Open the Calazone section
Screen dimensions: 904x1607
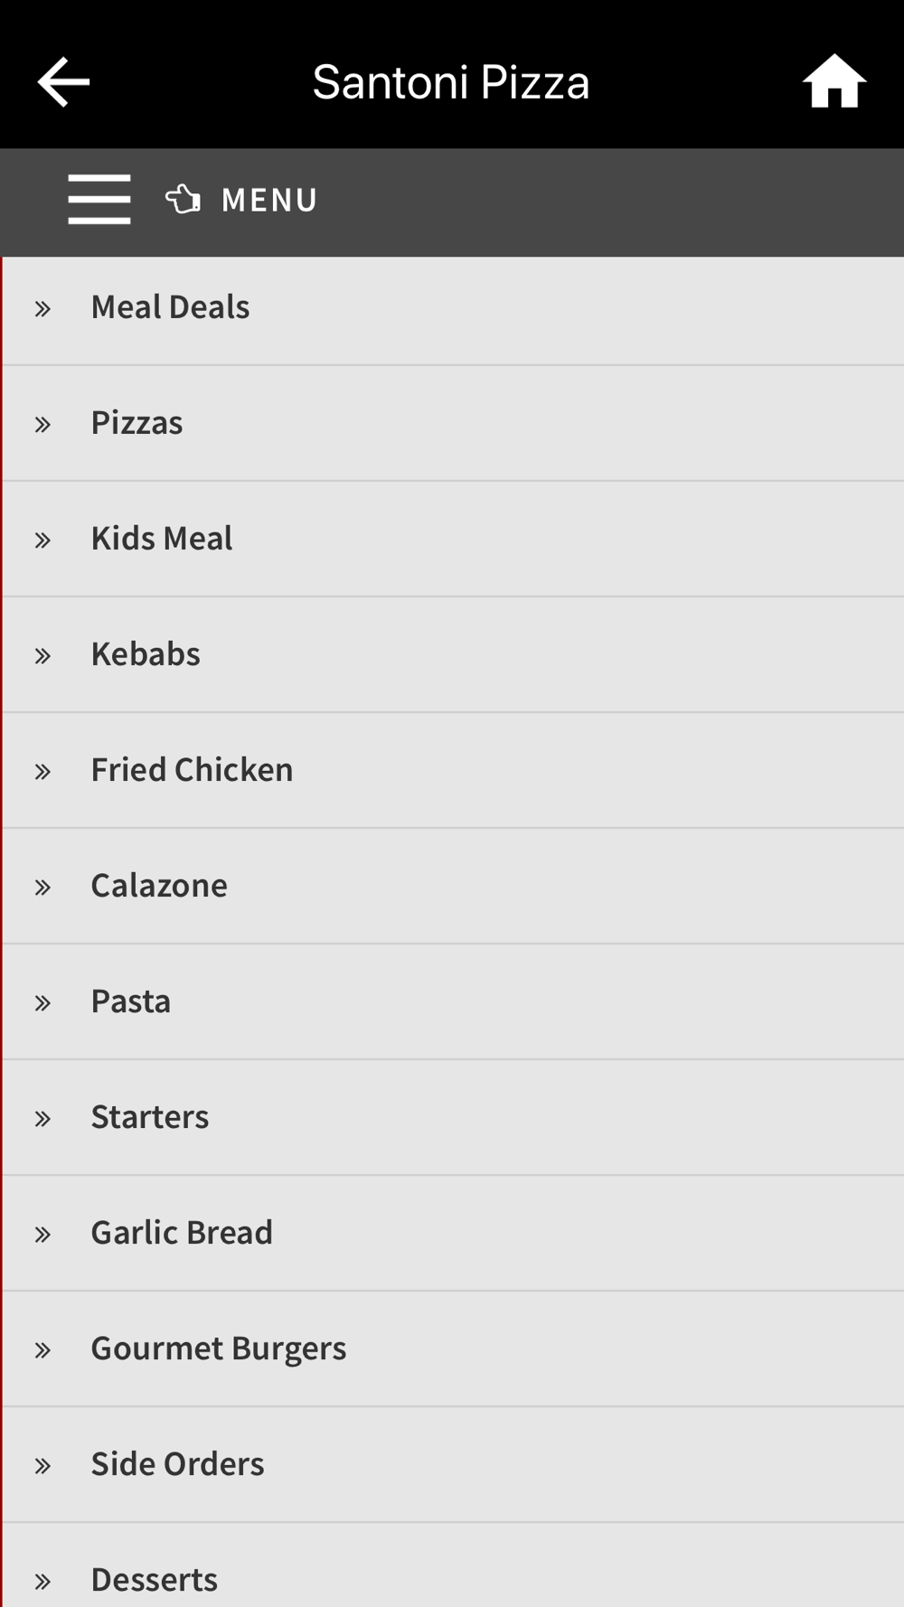(x=159, y=886)
